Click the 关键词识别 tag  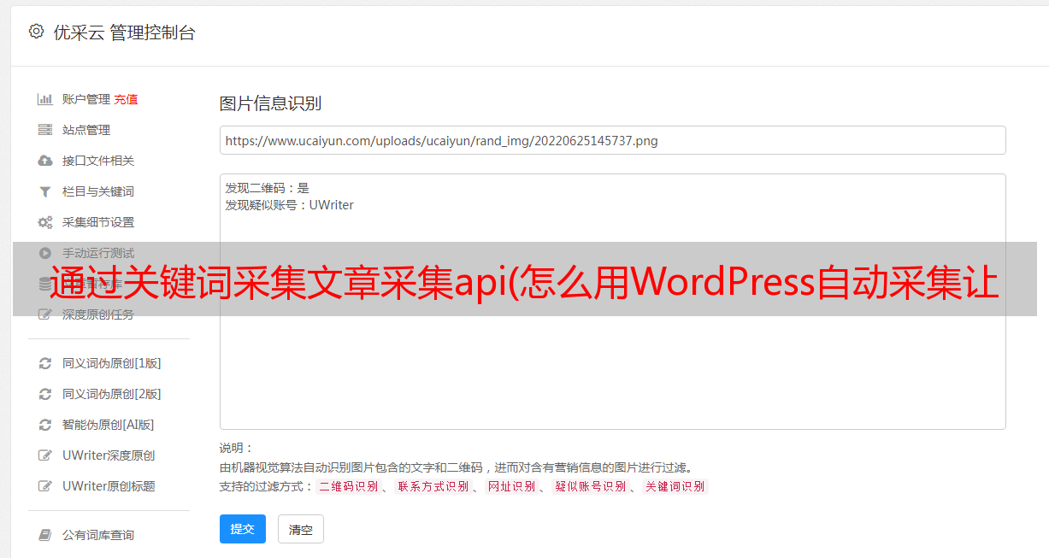click(675, 486)
